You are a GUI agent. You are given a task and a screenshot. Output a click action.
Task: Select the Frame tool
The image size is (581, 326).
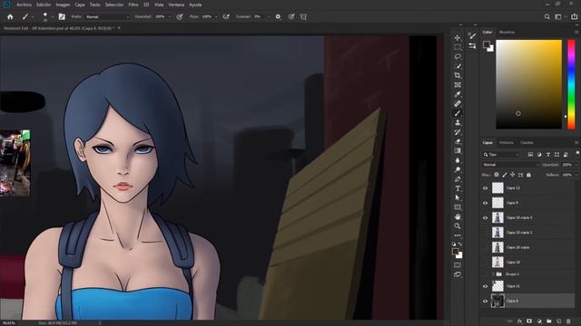click(x=458, y=85)
